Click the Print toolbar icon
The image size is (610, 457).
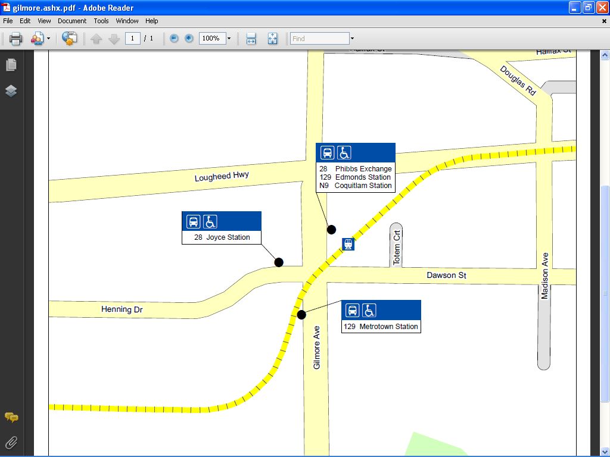point(15,39)
